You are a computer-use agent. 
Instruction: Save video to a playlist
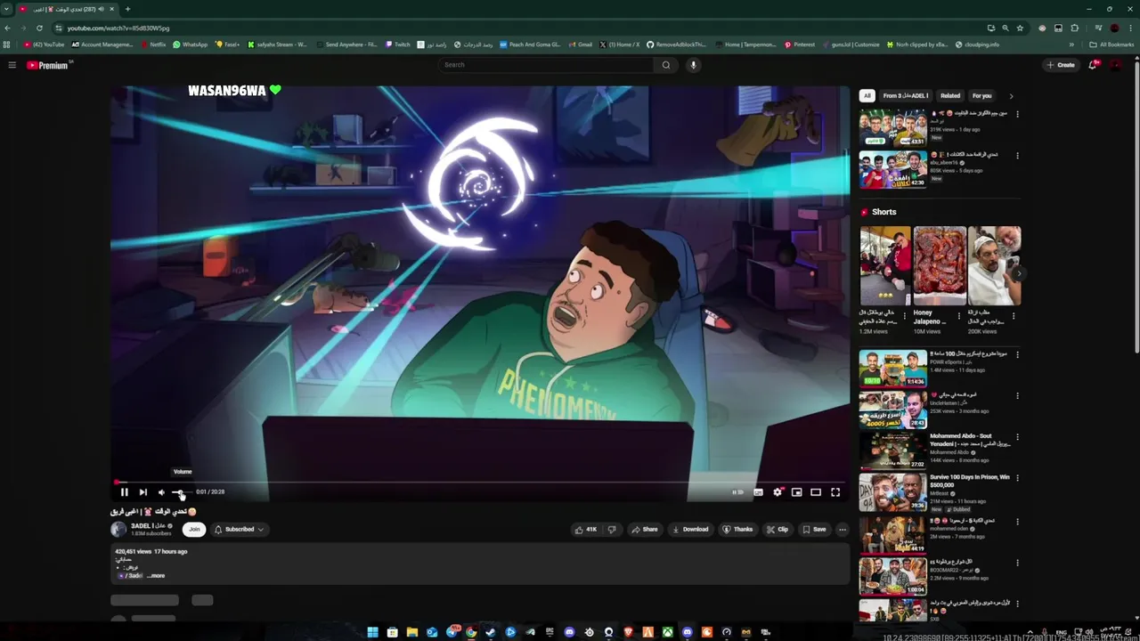814,529
